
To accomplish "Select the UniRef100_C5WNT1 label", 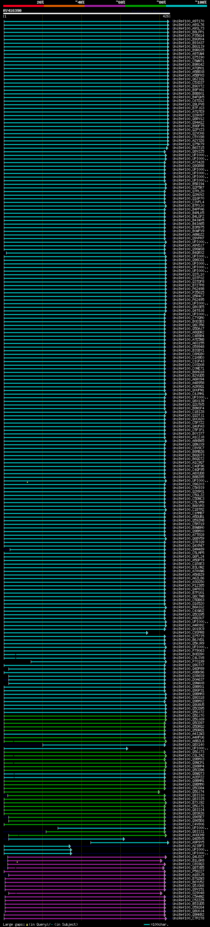I will click(x=188, y=61).
